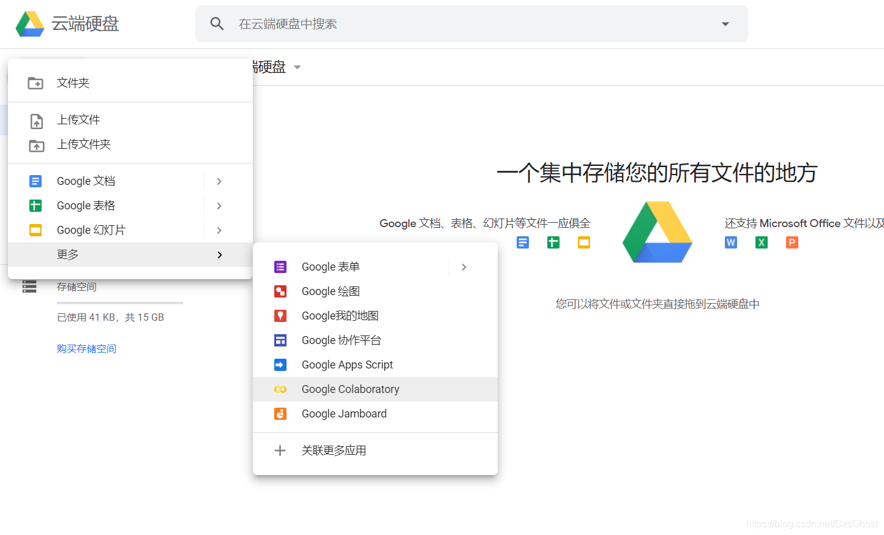Select Google Jamboard entry
The height and width of the screenshot is (535, 884).
pyautogui.click(x=375, y=414)
